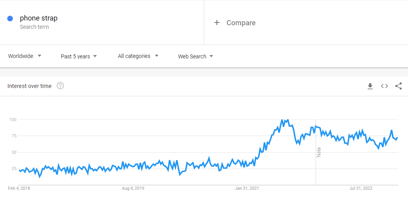Click the Interest over time heading
Screen dimensions: 408x215
tap(29, 86)
